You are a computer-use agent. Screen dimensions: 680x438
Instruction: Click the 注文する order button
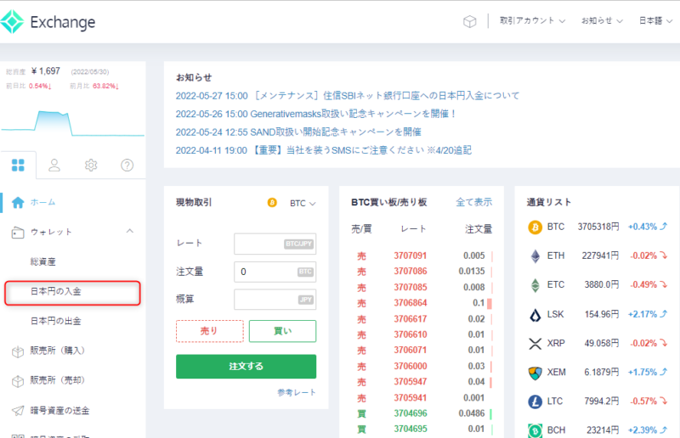246,367
